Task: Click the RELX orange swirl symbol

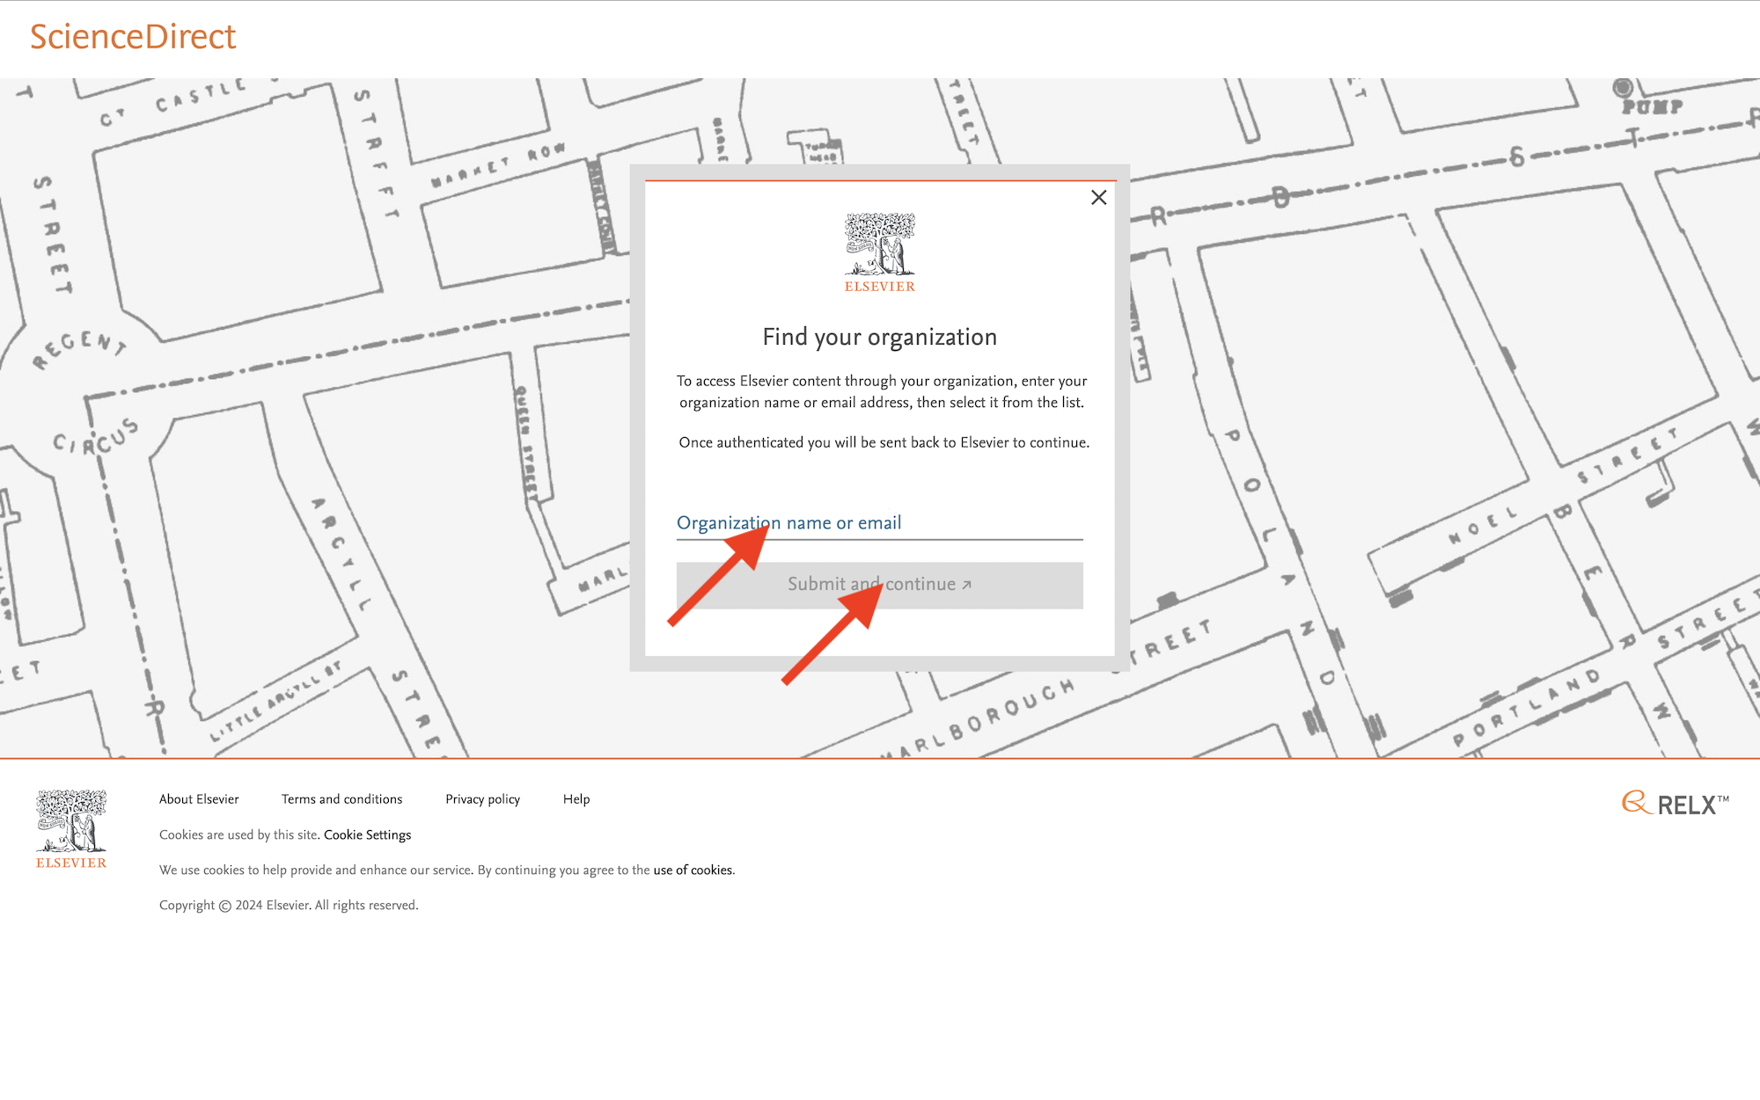Action: coord(1636,802)
